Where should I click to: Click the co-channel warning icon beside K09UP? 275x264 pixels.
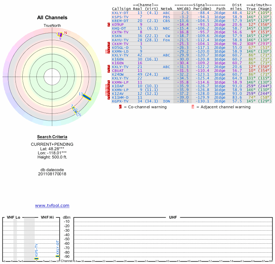[109, 25]
